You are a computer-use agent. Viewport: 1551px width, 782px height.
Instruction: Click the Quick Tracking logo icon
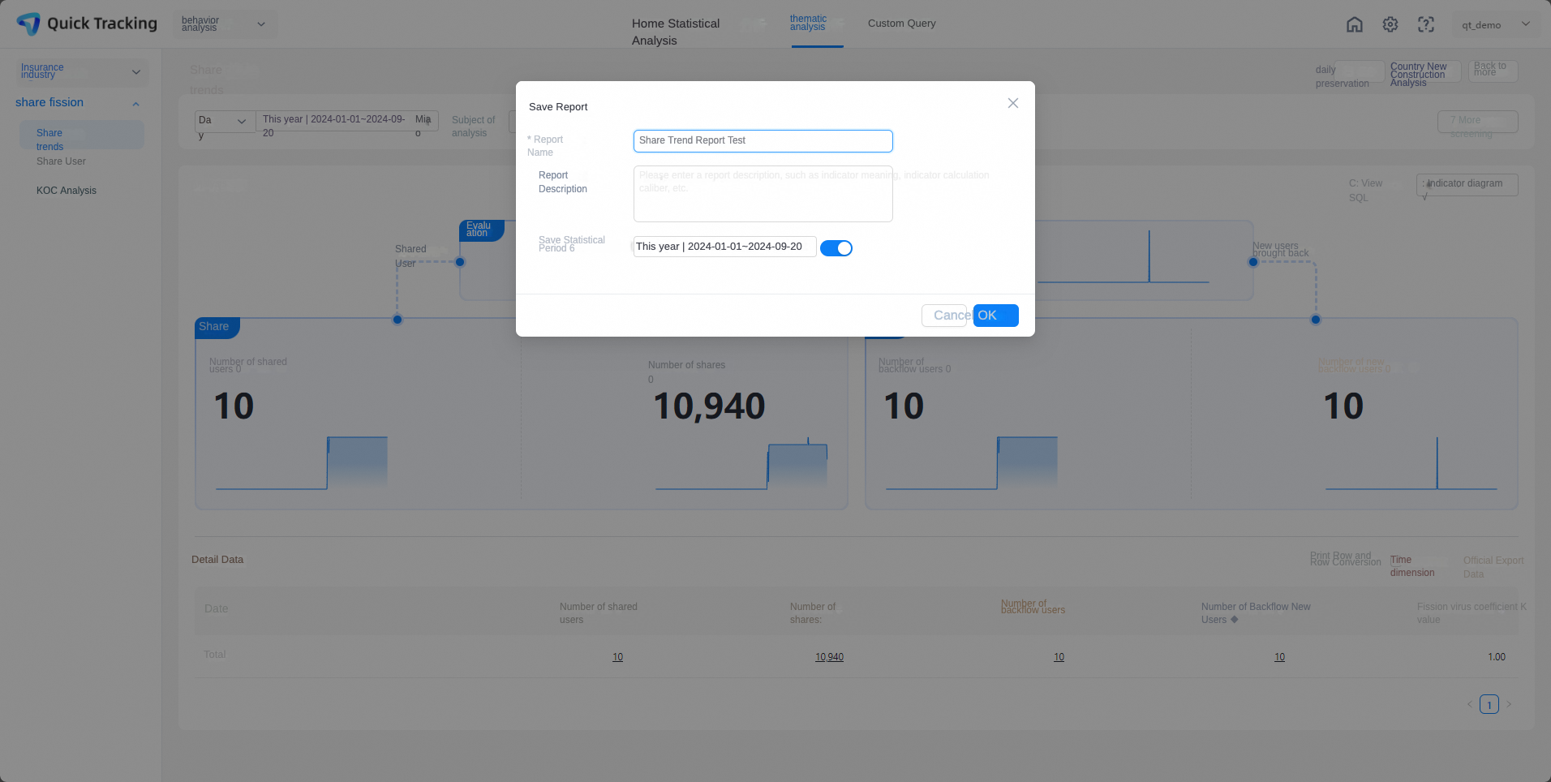[28, 24]
